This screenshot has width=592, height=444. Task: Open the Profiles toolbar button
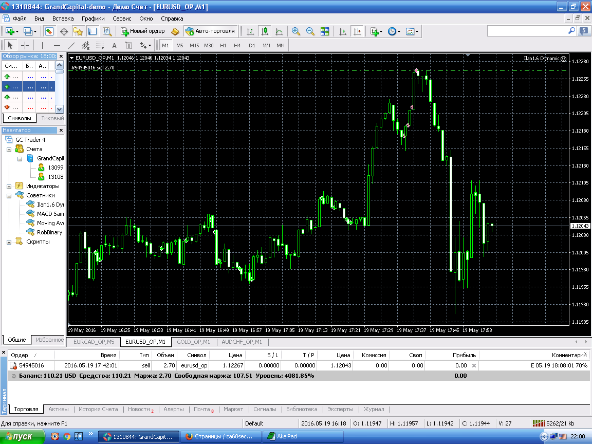pyautogui.click(x=29, y=31)
